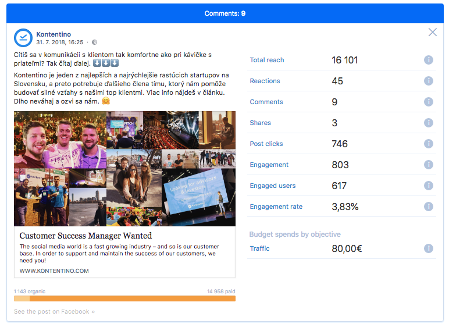Open the post photo collage thumbnail

click(124, 169)
